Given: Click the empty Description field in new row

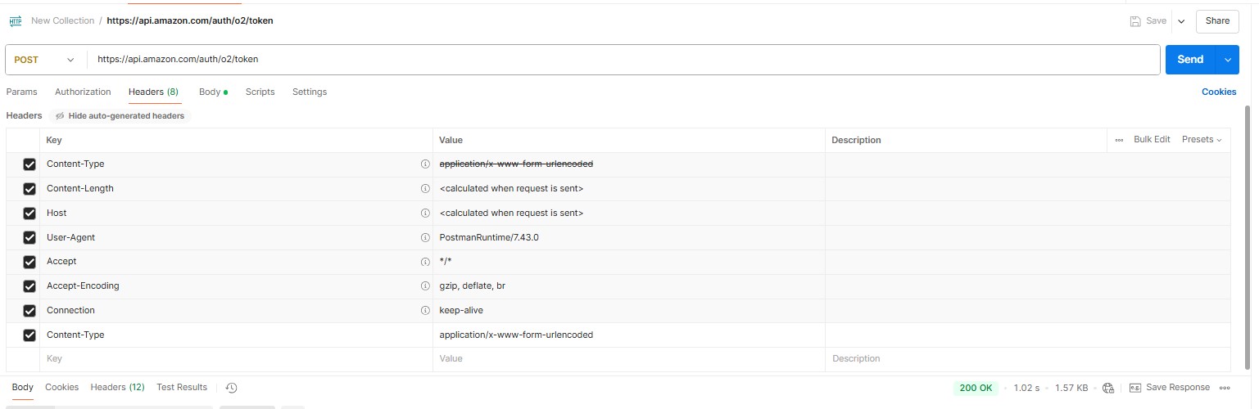Looking at the screenshot, I should click(1028, 359).
